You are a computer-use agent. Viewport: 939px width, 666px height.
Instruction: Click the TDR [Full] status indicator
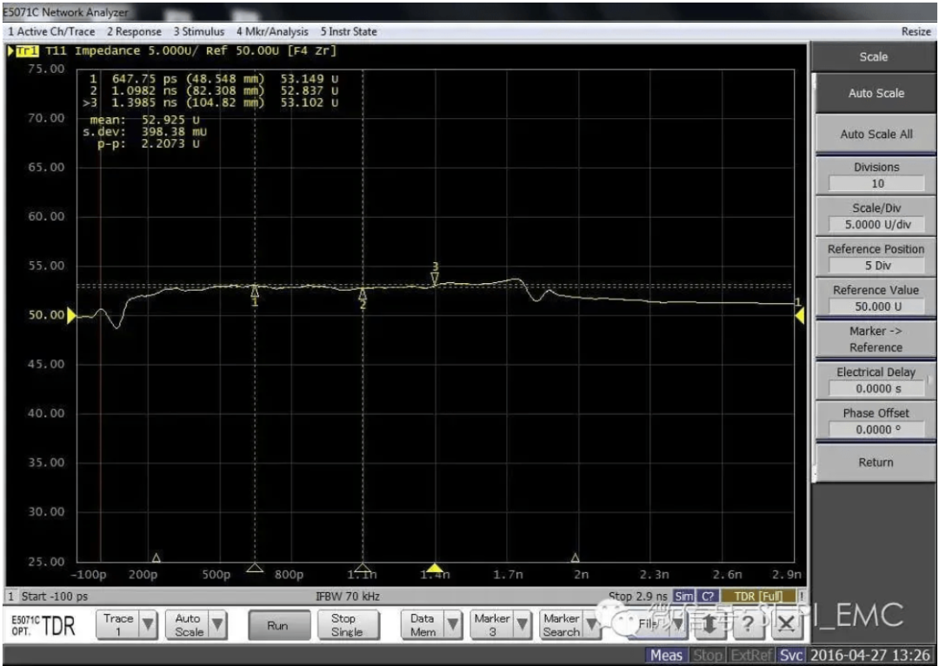(758, 596)
